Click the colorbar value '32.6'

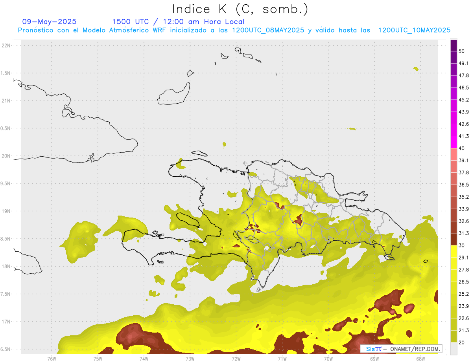[464, 221]
